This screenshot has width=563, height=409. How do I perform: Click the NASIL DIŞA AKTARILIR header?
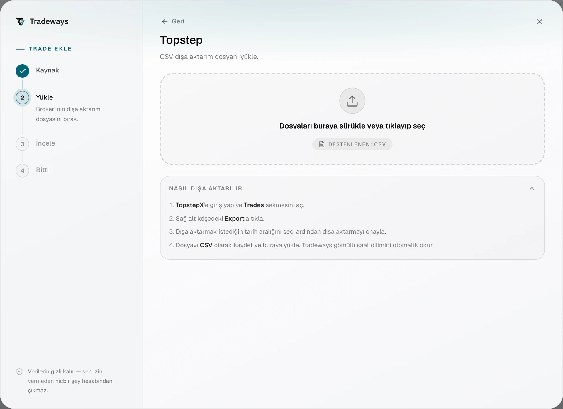coord(206,189)
